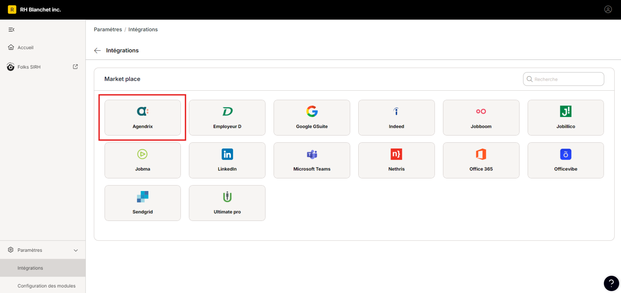The image size is (621, 293).
Task: Select the Jobma integration card
Action: (x=142, y=160)
